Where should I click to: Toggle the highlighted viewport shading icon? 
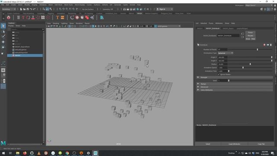pyautogui.click(x=93, y=26)
